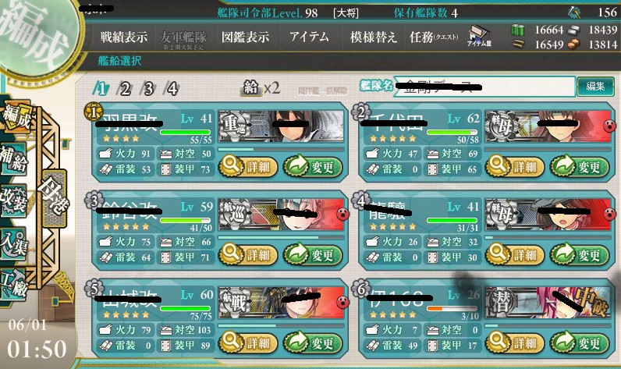Switch to fleet tab 3

point(148,88)
